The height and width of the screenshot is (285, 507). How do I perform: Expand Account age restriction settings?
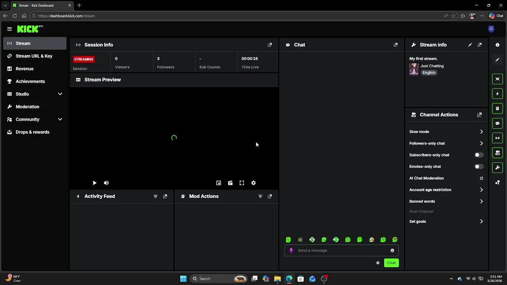tap(481, 190)
